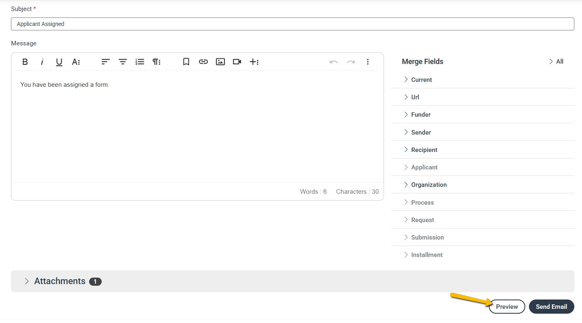Viewport: 582px width, 323px height.
Task: Place cursor in the message body text
Action: point(65,85)
